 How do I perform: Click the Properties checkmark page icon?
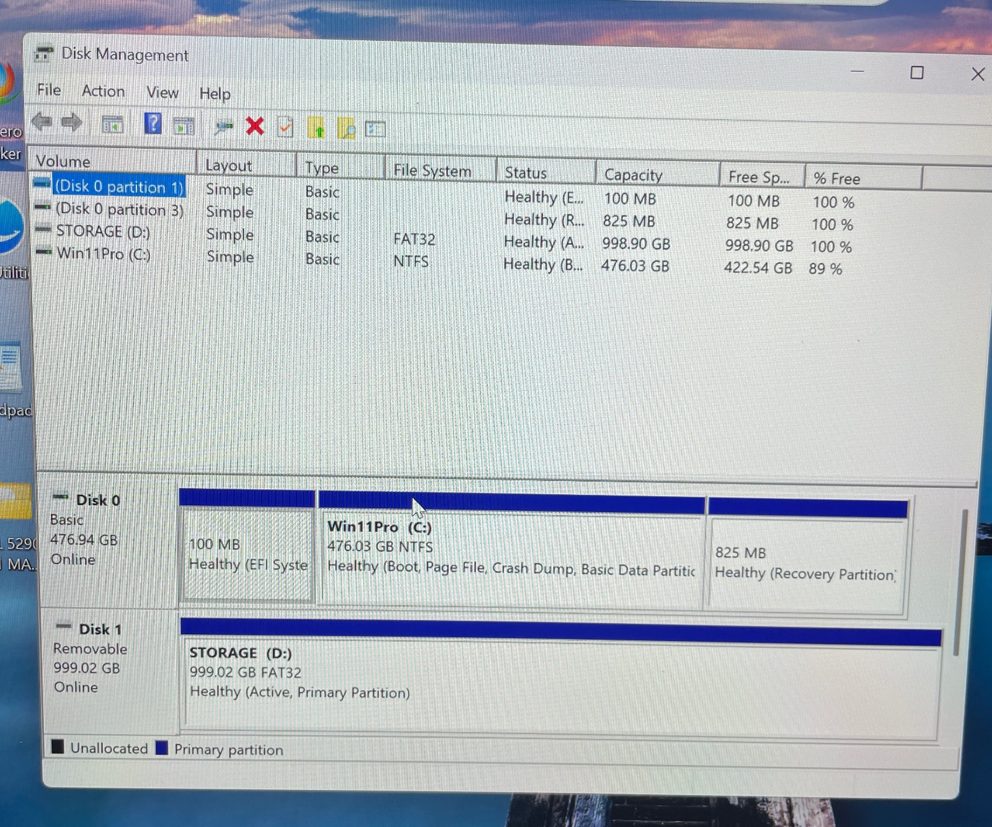pyautogui.click(x=285, y=127)
